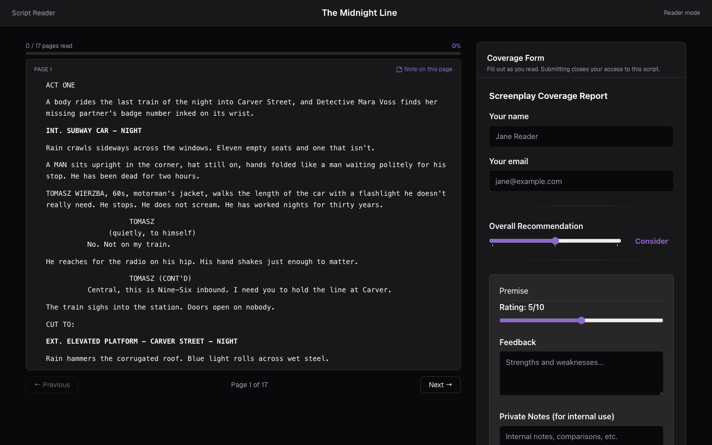Click the 'EXT. ELEVATED PLATFORM' scene heading
Screen dimensions: 712x445
pos(142,341)
